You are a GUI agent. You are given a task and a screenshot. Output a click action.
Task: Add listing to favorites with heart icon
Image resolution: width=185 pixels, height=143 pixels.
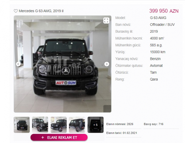pos(16,11)
